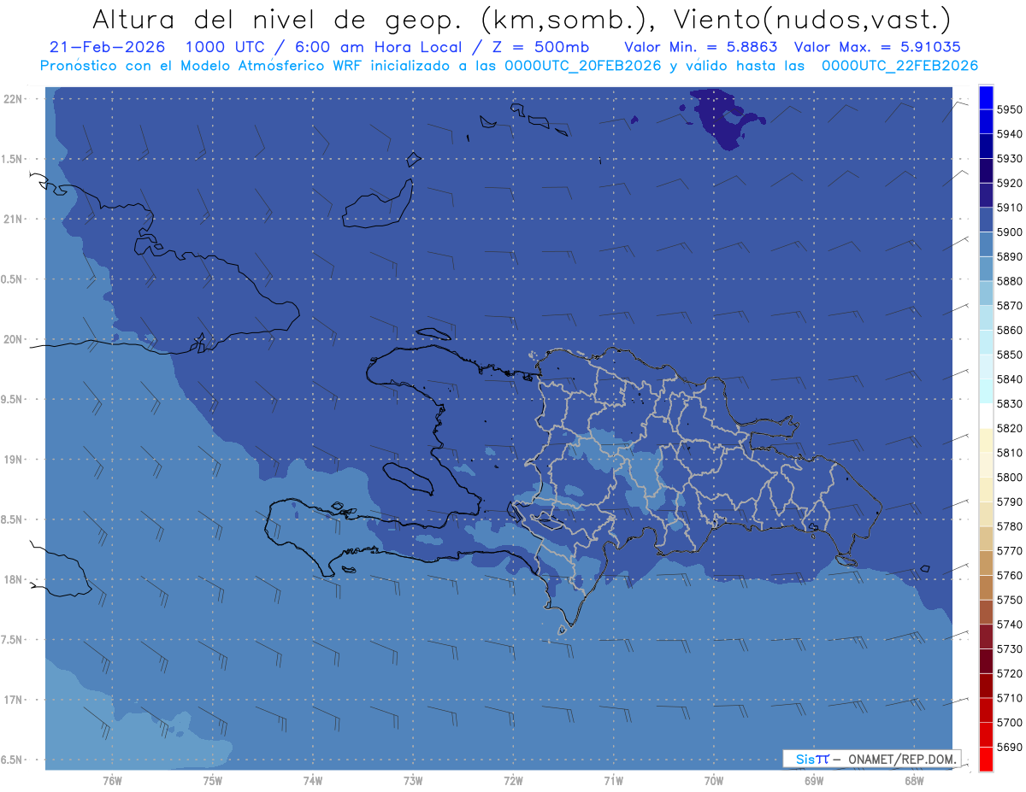Click the '17N' latitude label
The width and height of the screenshot is (1026, 792).
12,701
